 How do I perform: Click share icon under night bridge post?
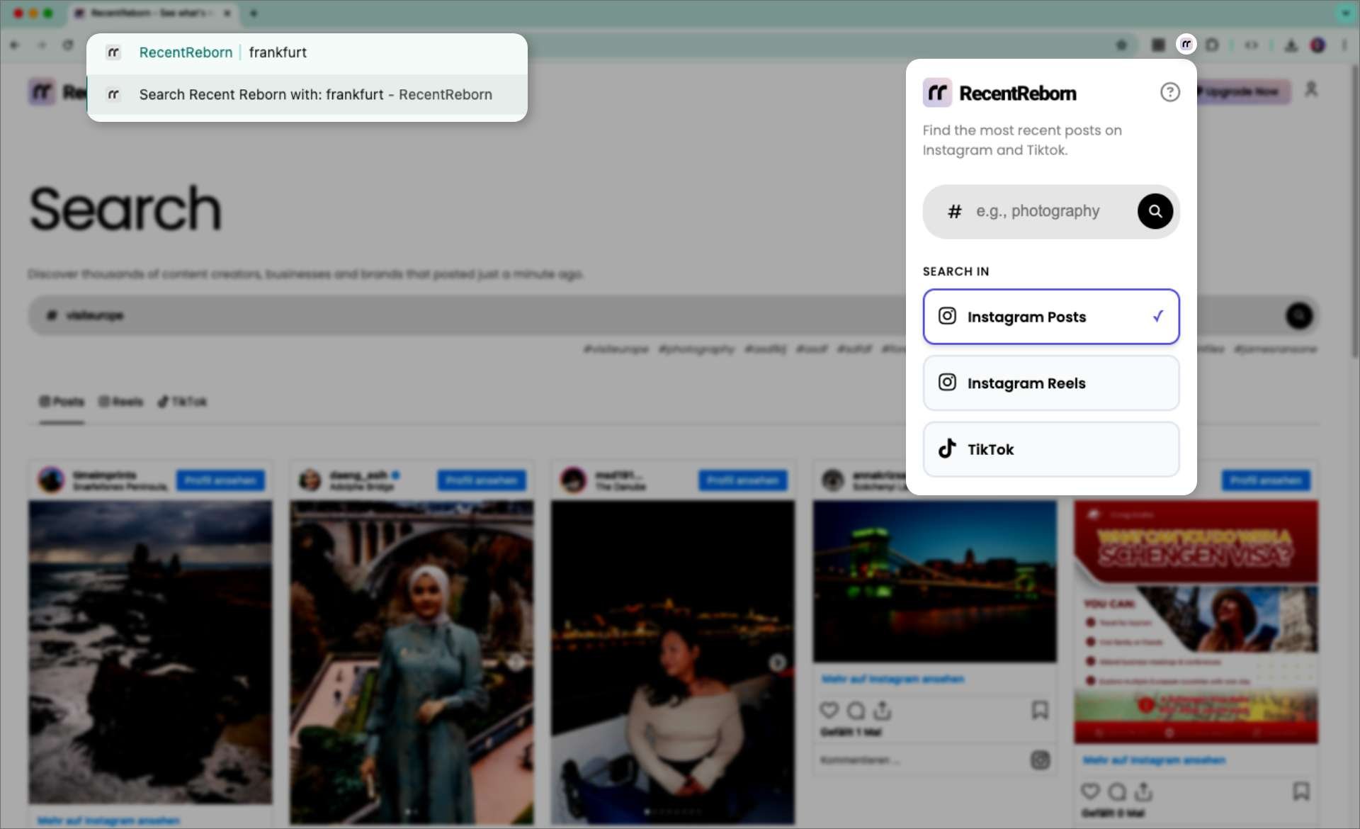click(883, 710)
